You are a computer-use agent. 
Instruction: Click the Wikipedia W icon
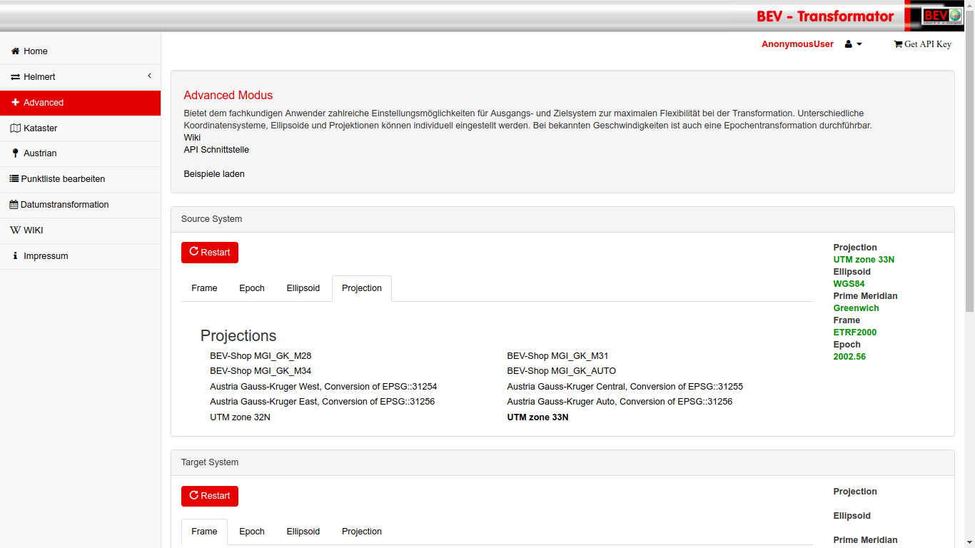[15, 230]
